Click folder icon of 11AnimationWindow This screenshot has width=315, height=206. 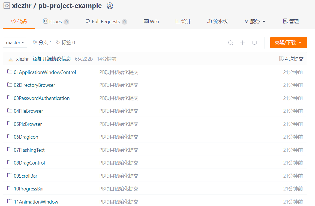pos(10,201)
